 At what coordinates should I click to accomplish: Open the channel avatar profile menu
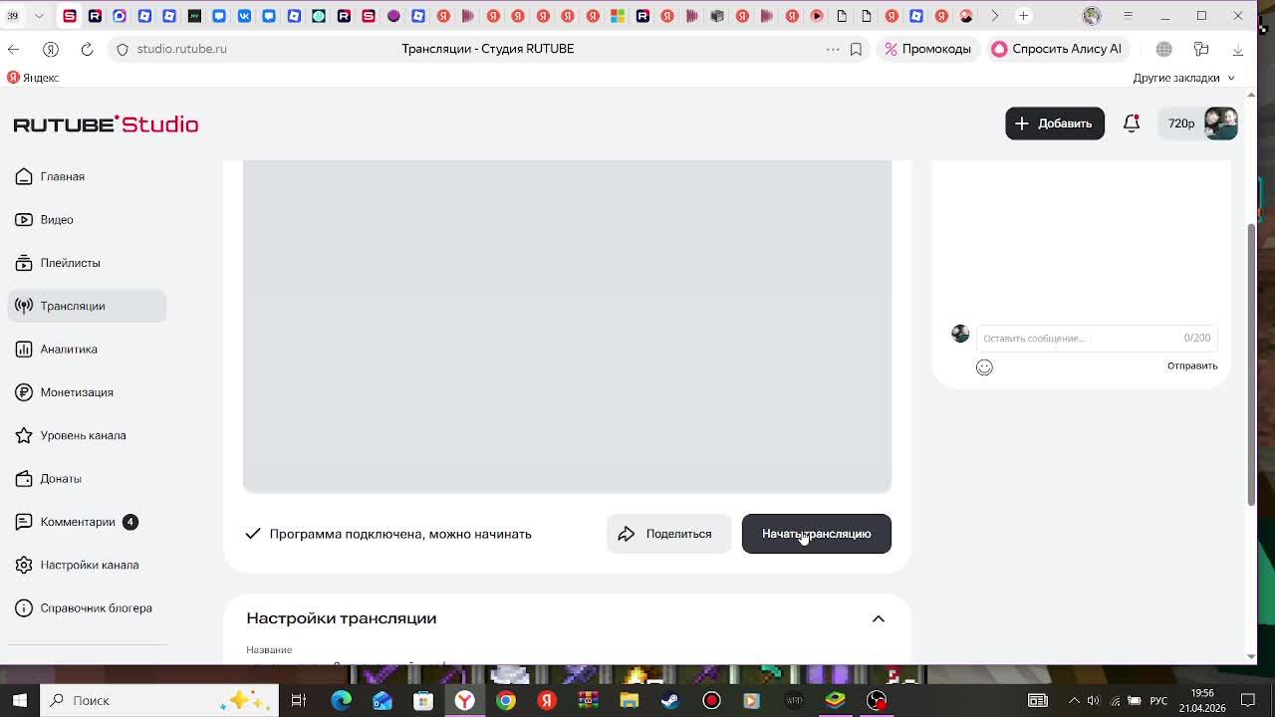(x=1220, y=123)
